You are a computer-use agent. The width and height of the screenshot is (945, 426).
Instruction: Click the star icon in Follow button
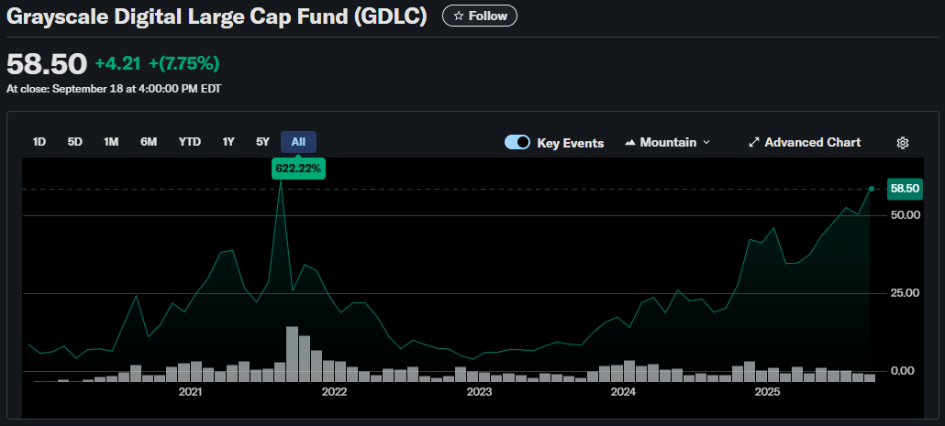459,16
